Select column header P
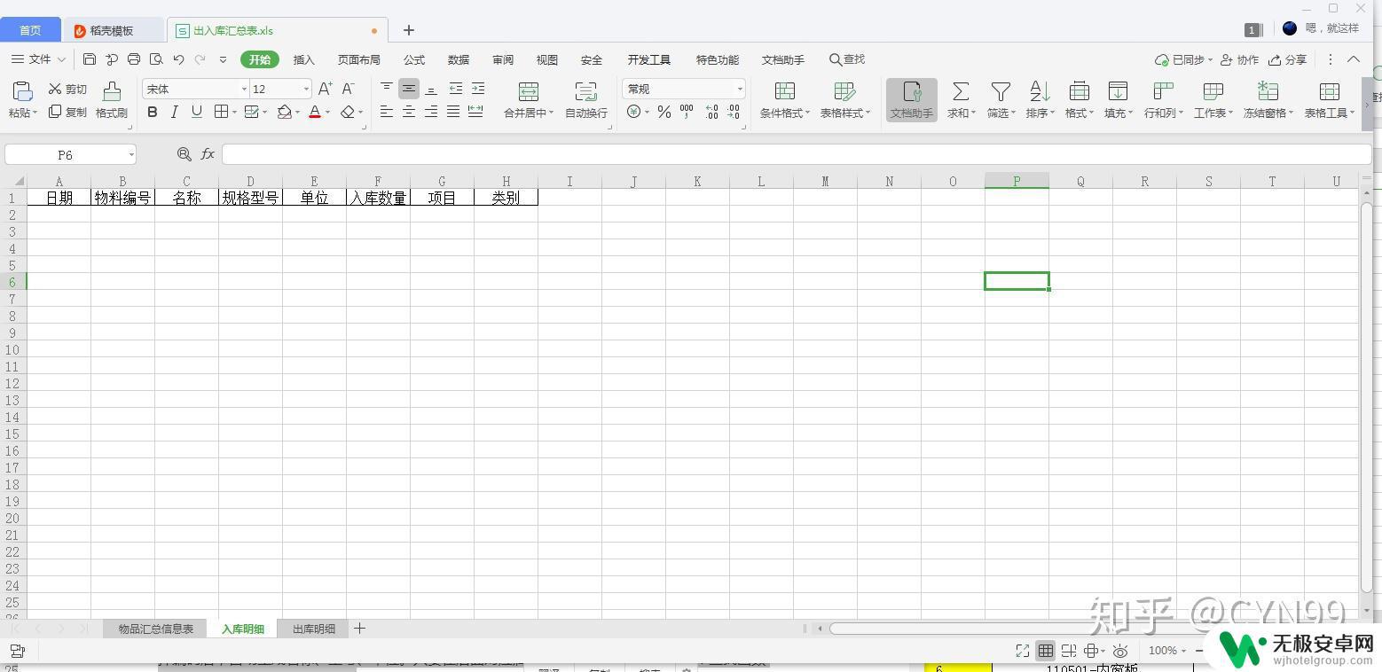The height and width of the screenshot is (672, 1382). (1017, 181)
